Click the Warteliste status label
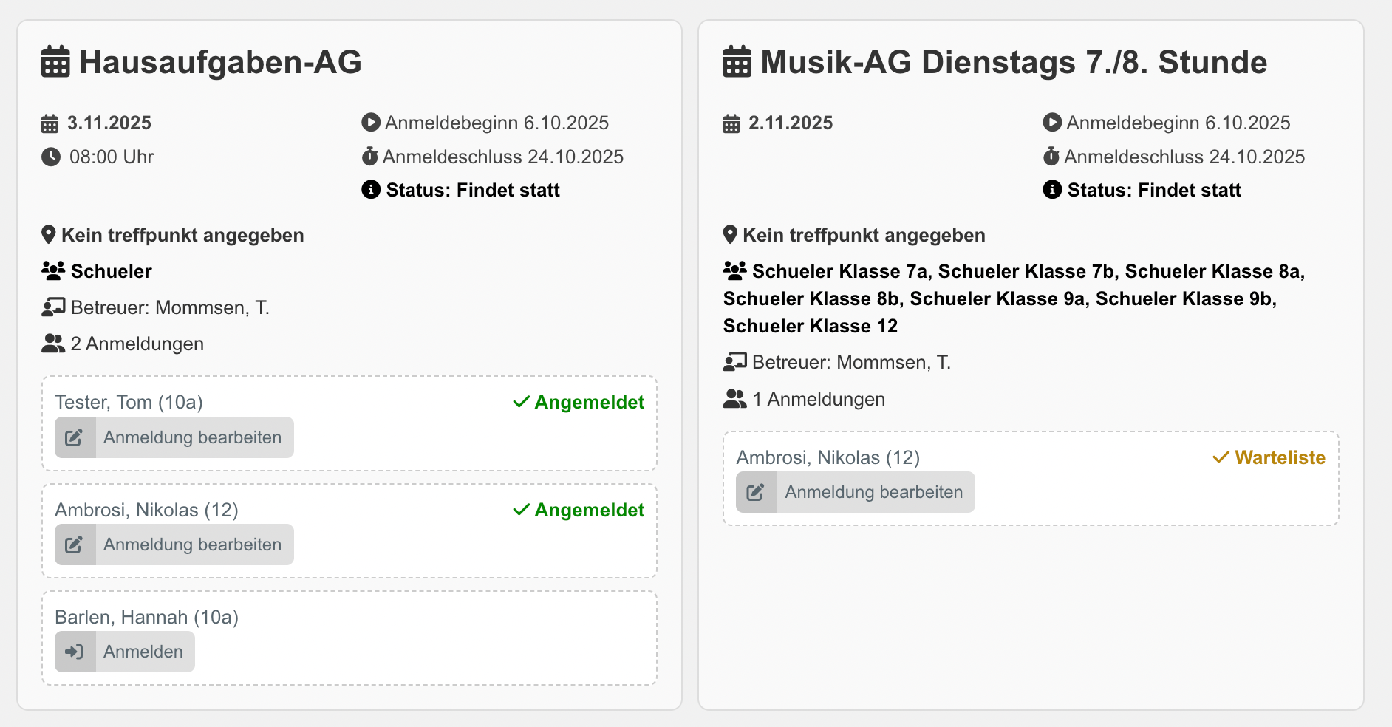Viewport: 1392px width, 727px height. [x=1279, y=457]
